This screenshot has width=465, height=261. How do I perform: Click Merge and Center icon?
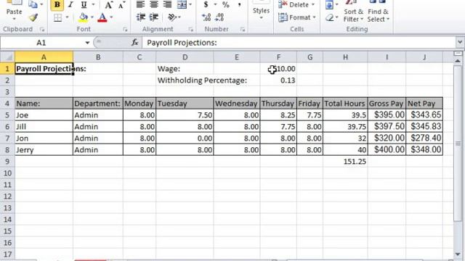tap(182, 4)
